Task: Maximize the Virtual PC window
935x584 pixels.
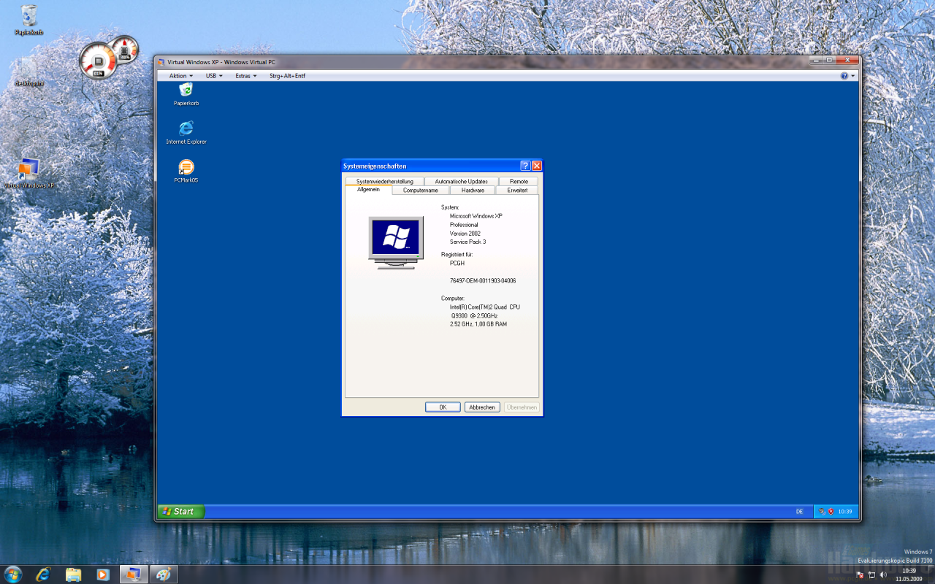Action: [831, 61]
